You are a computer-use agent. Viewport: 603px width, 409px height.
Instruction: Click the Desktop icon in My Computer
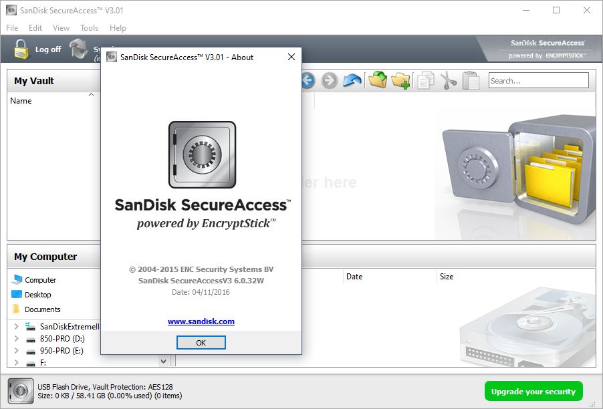click(x=17, y=295)
